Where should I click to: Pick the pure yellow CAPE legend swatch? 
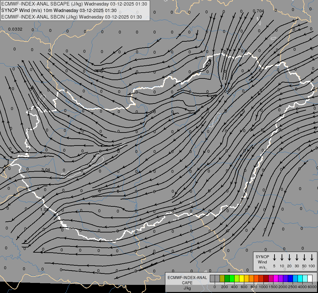point(242,278)
